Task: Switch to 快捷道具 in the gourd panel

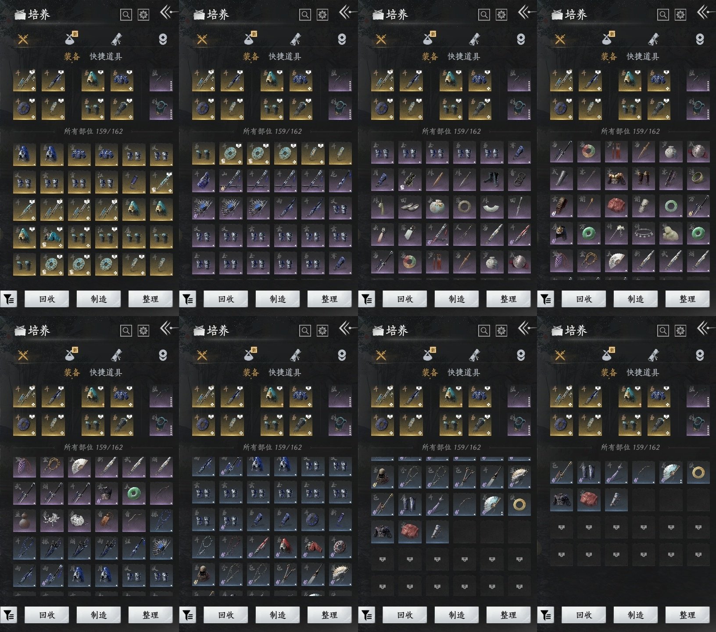Action: (106, 373)
